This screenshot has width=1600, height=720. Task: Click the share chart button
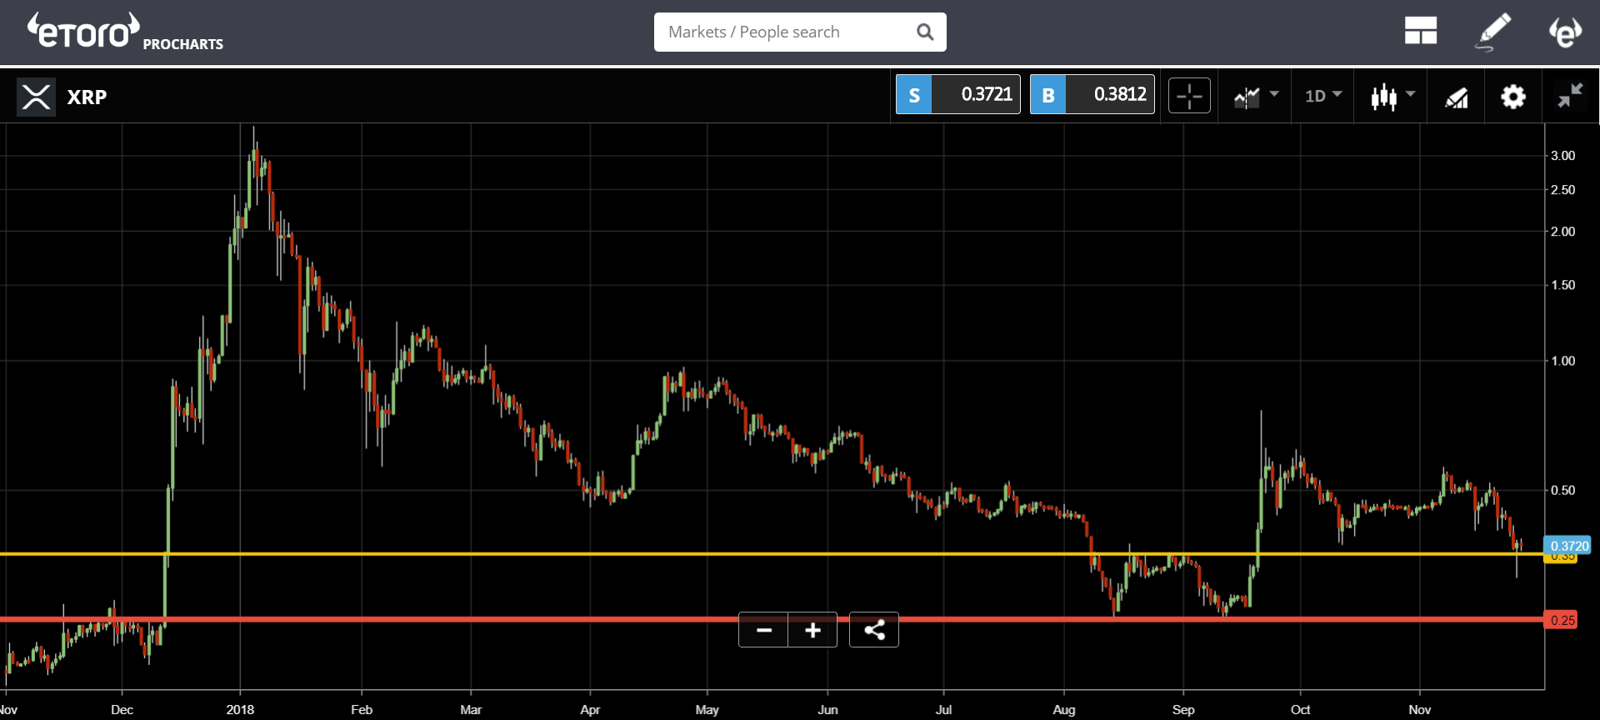pyautogui.click(x=874, y=630)
